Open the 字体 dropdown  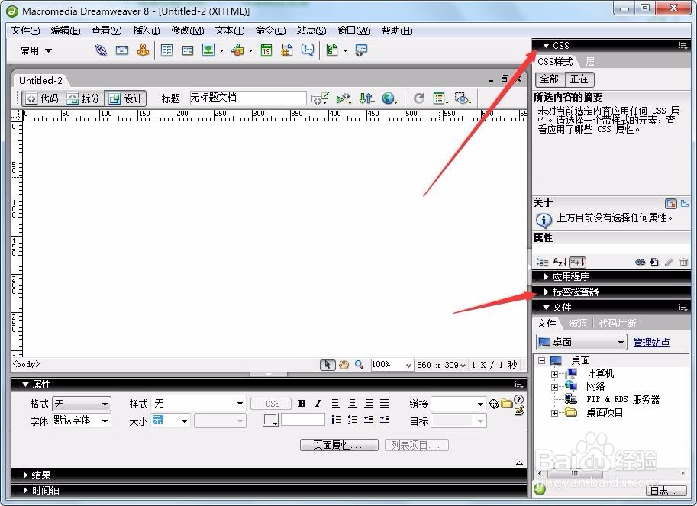(x=82, y=421)
